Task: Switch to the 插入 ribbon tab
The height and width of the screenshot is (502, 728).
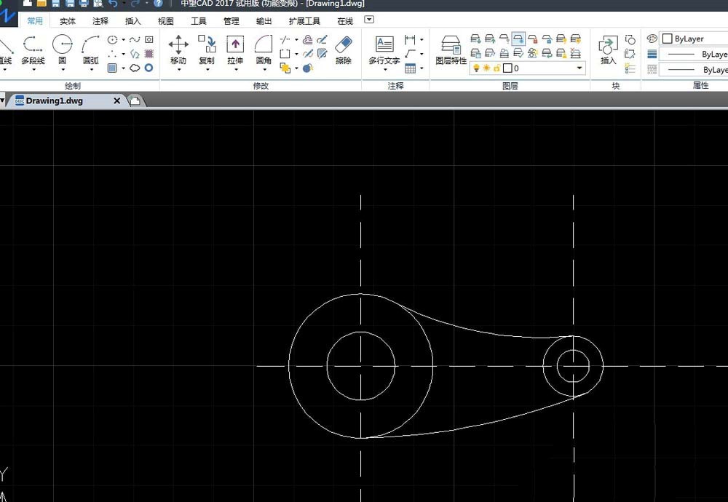Action: coord(132,20)
